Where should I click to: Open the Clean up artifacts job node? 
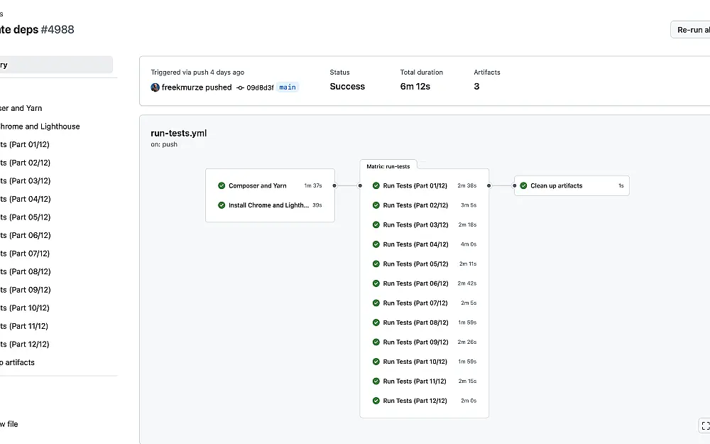[572, 185]
